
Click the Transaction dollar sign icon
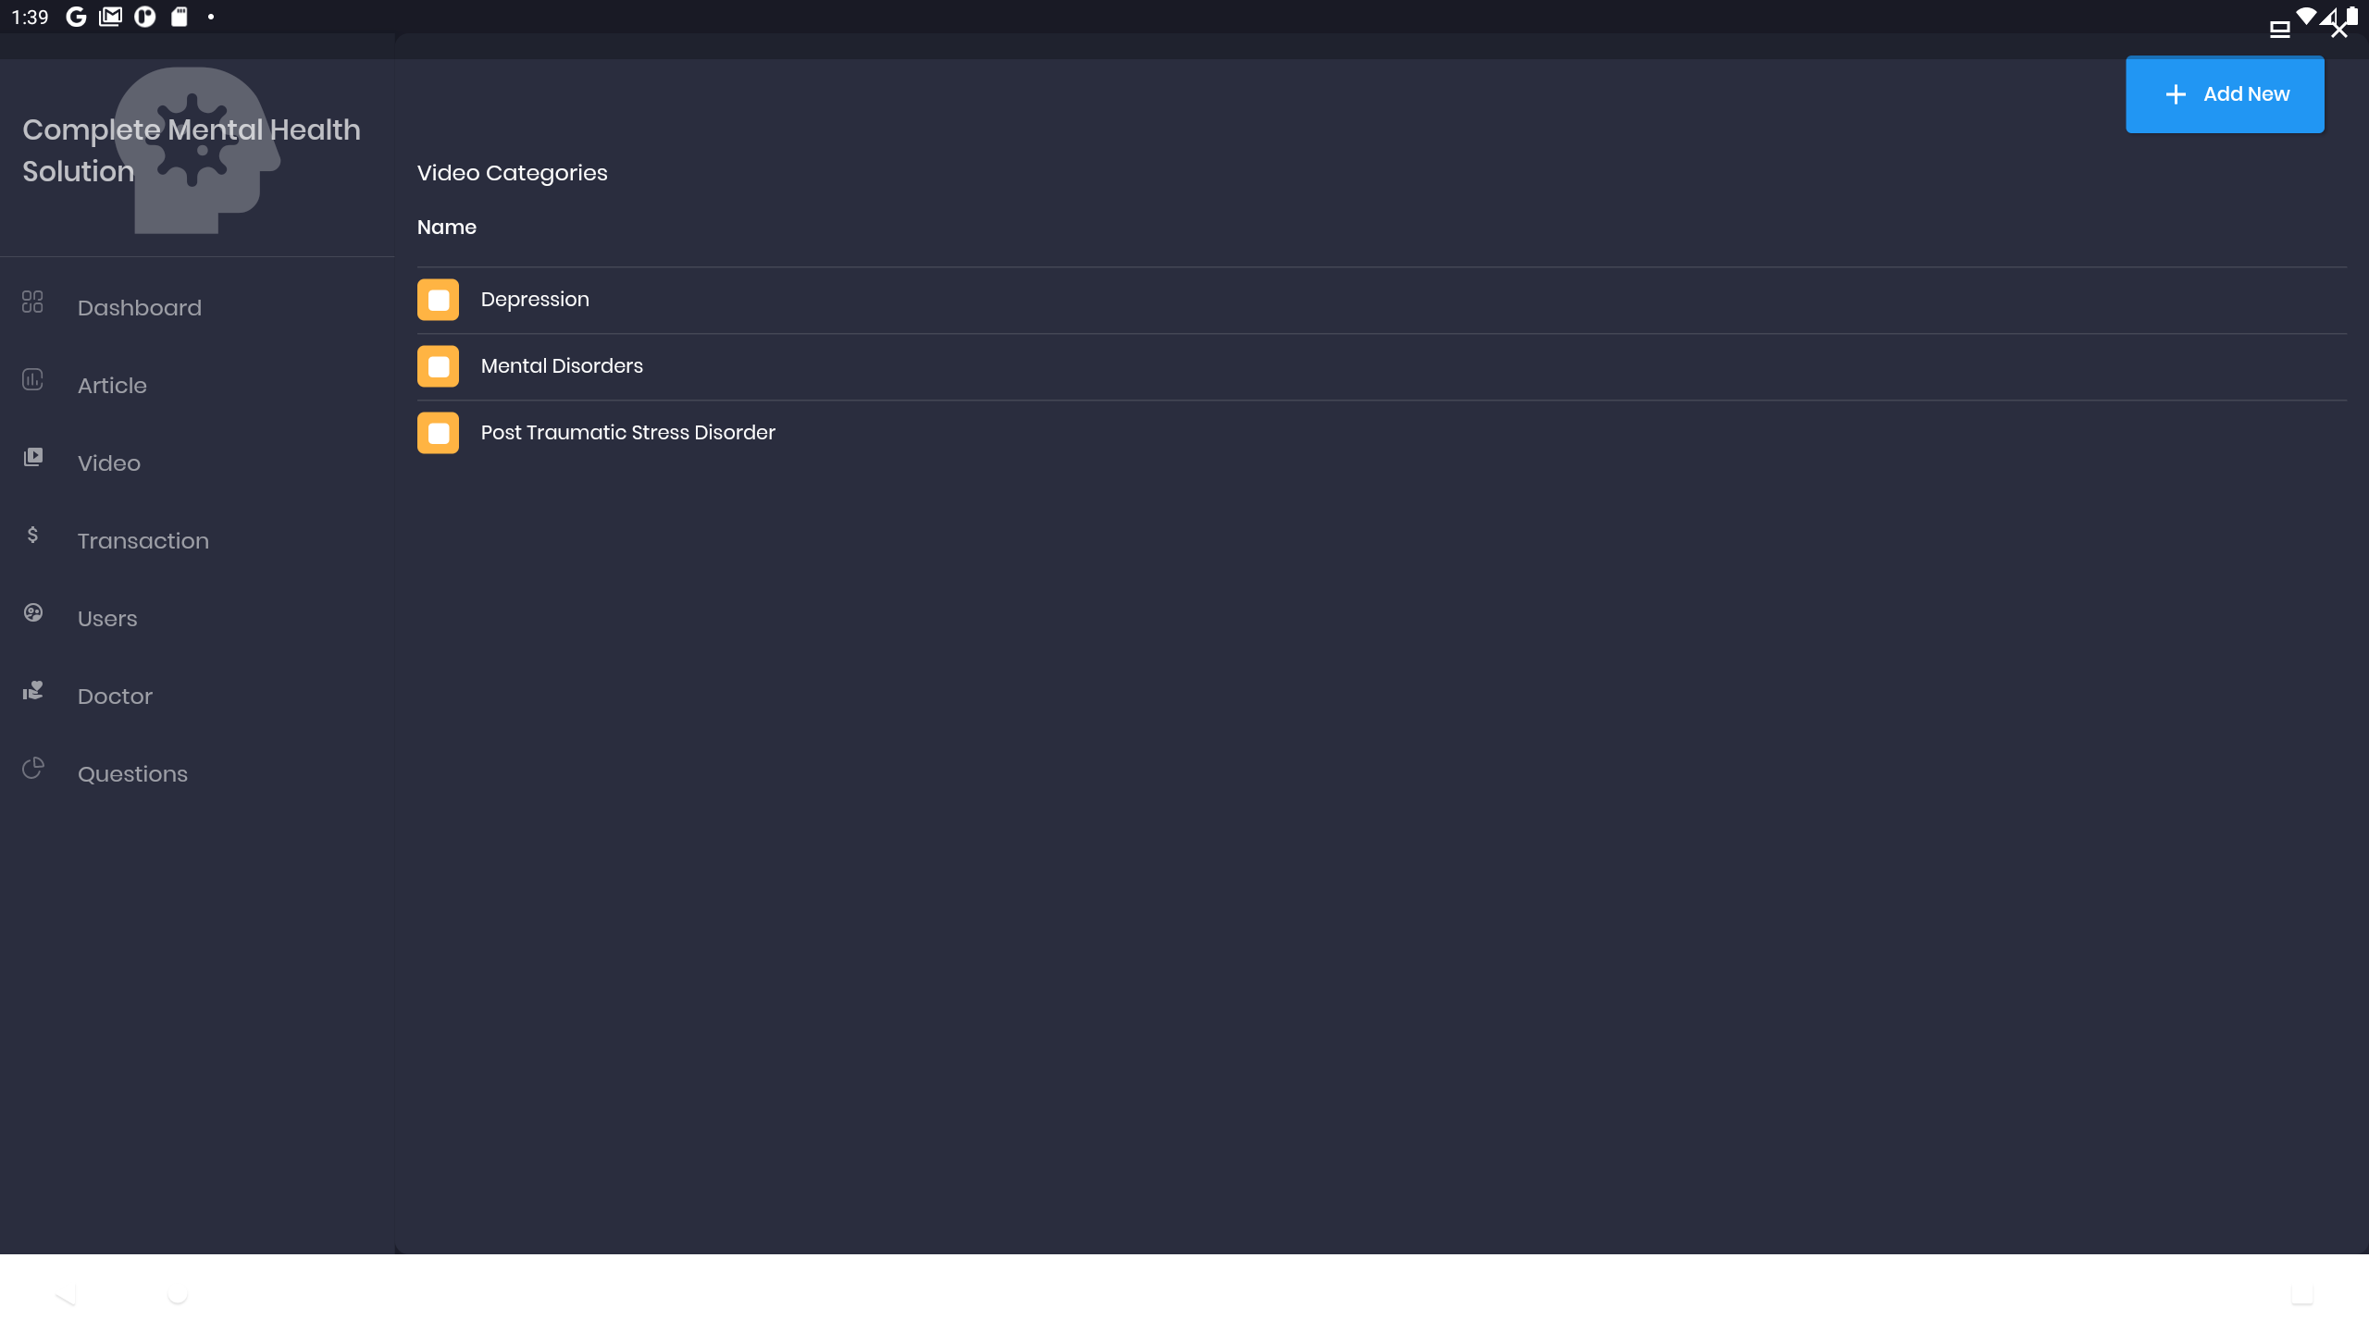click(x=32, y=535)
